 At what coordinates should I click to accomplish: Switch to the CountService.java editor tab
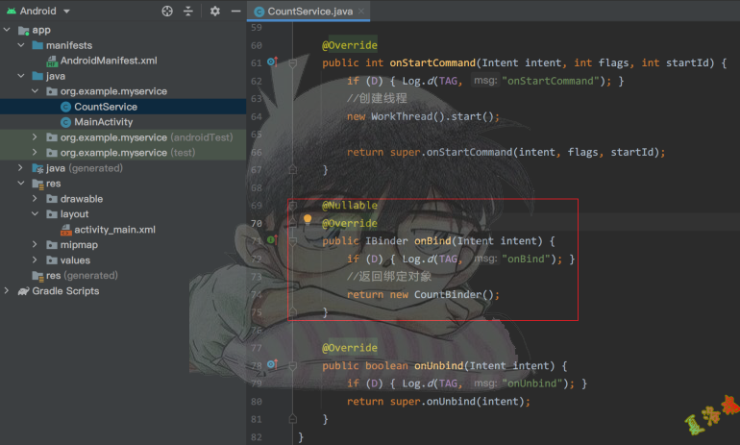309,12
